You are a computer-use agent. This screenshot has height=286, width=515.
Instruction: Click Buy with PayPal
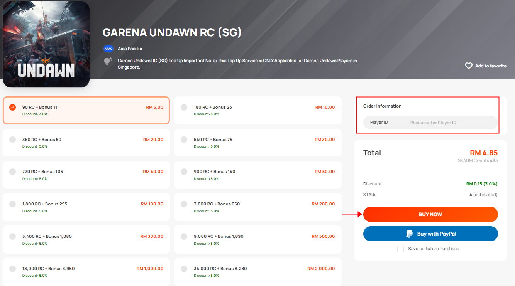tap(430, 234)
